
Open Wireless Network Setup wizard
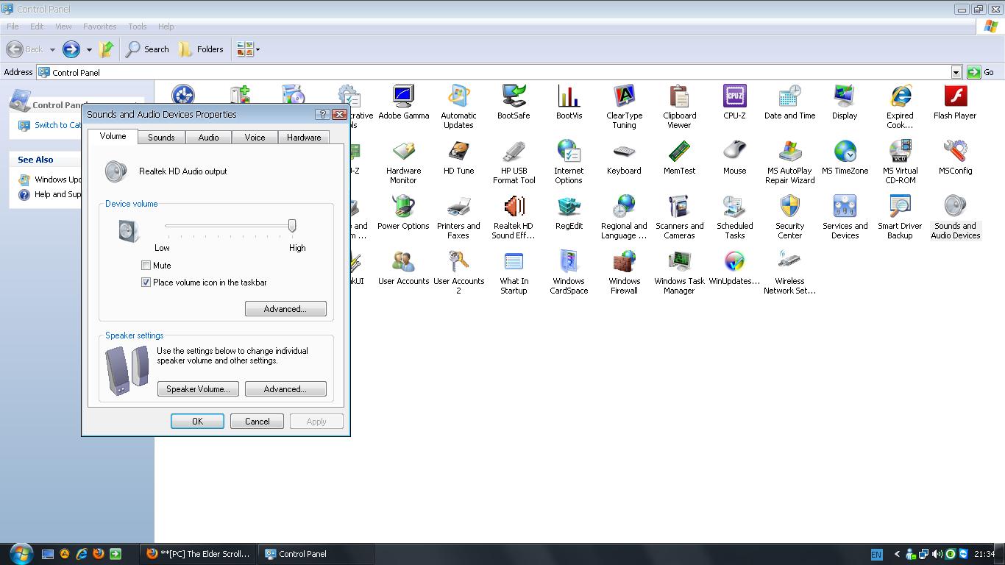click(789, 272)
